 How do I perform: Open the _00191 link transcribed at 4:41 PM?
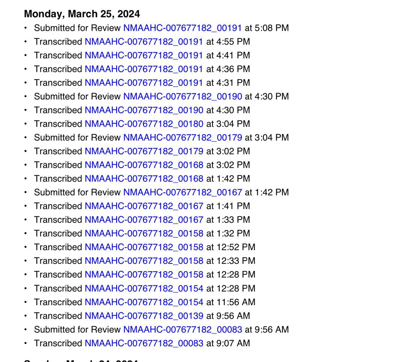(x=144, y=56)
